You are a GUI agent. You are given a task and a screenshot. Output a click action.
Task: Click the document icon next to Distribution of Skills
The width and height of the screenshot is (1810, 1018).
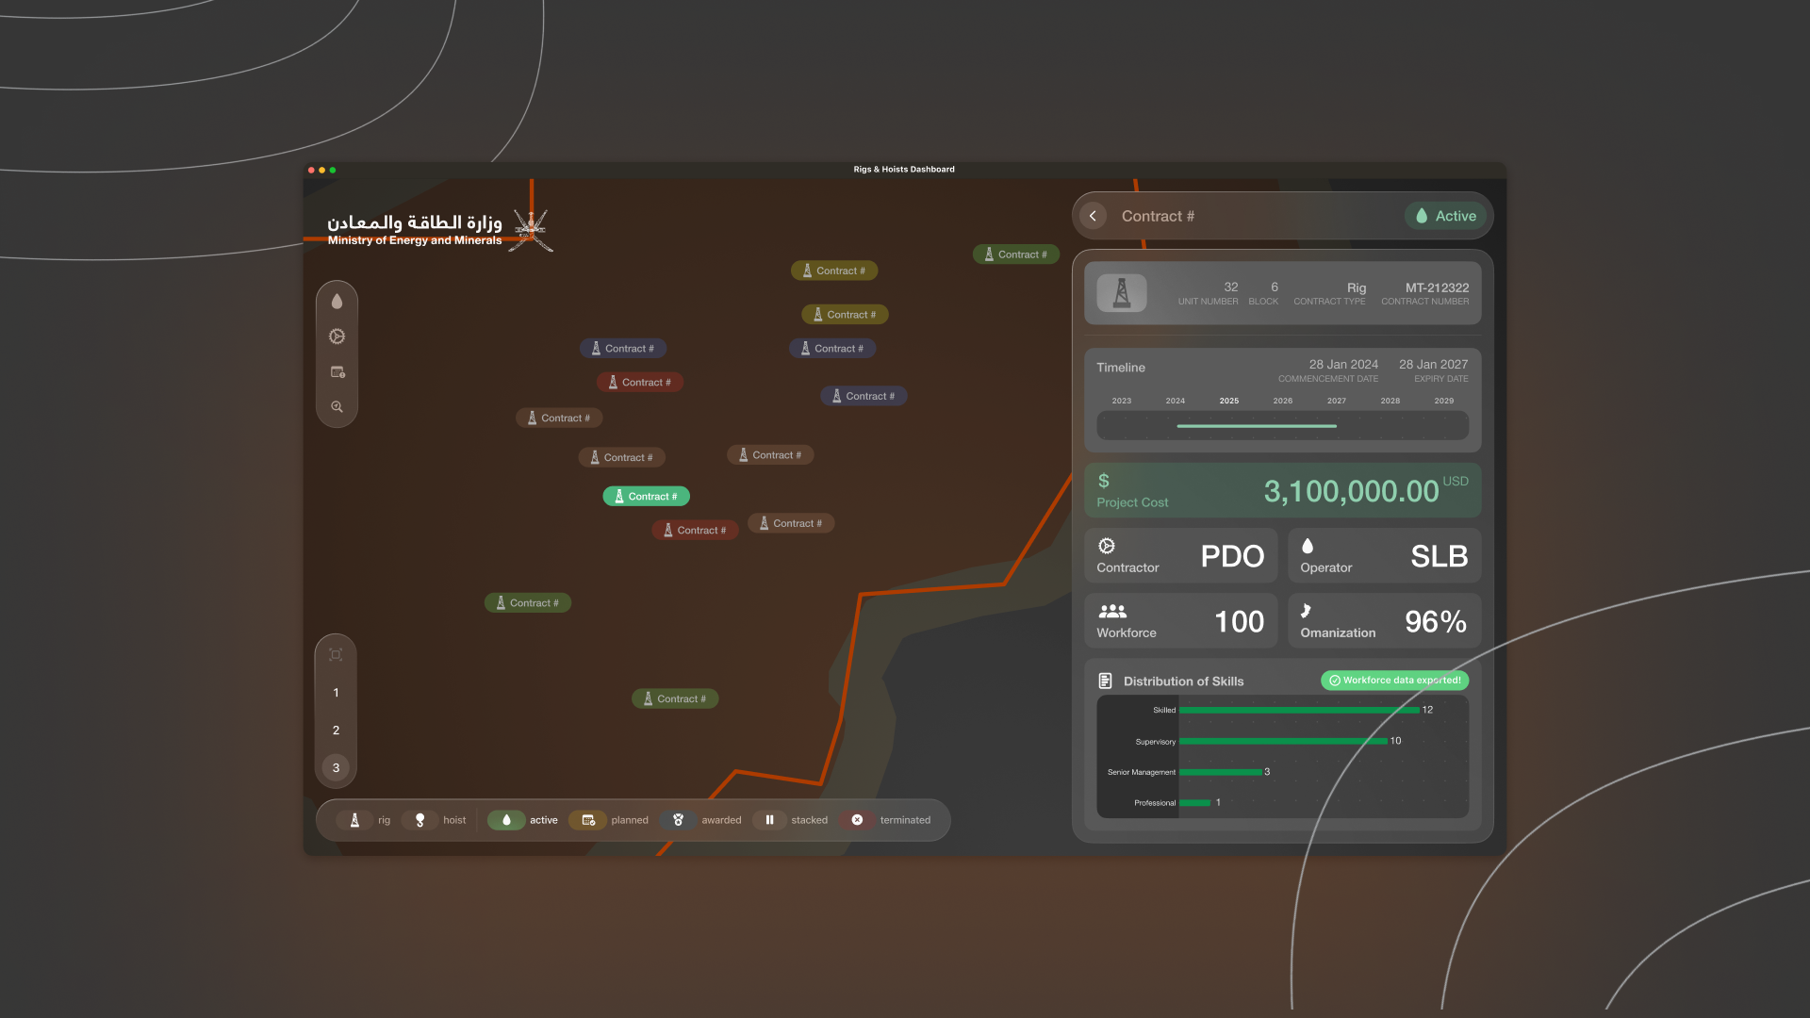point(1105,681)
